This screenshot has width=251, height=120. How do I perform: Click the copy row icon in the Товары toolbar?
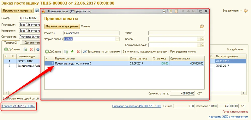25,49
